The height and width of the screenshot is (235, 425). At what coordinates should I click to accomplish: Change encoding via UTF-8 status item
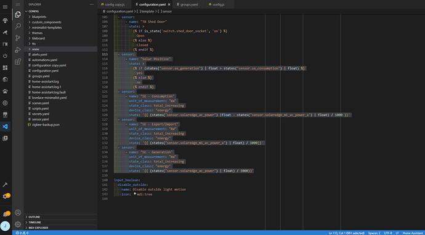point(387,233)
